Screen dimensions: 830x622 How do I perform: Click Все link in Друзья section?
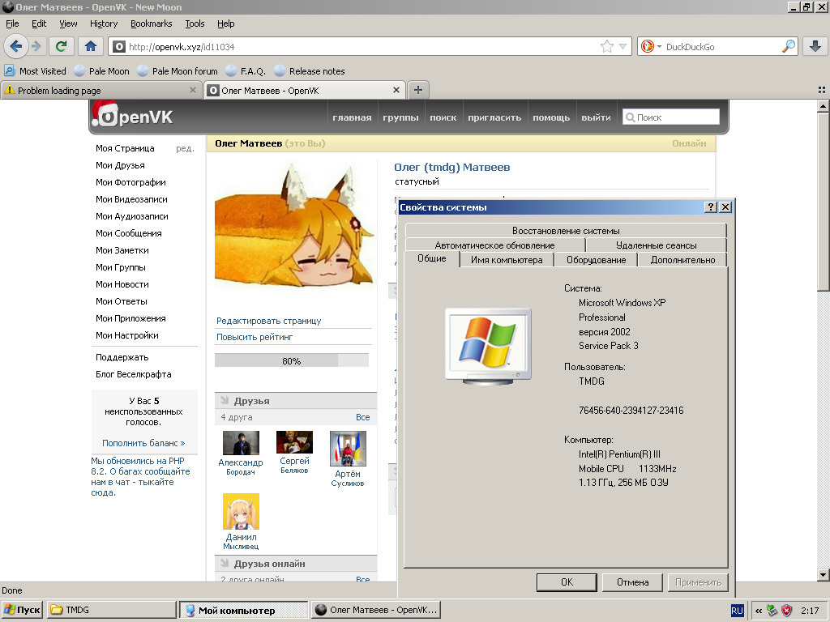click(x=362, y=417)
